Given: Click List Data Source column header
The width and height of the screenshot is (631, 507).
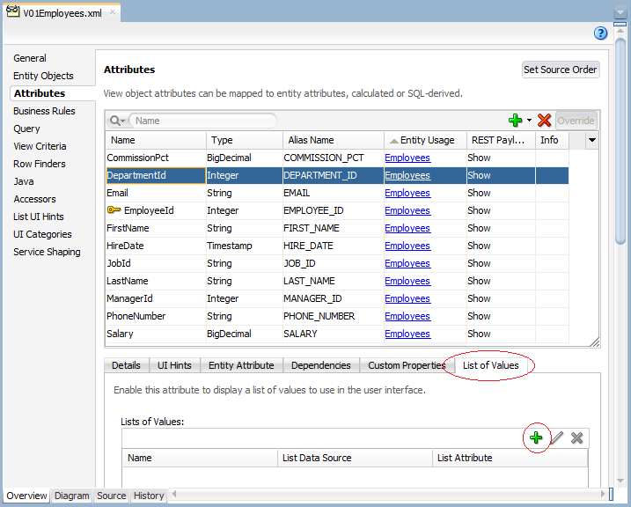Looking at the screenshot, I should (355, 458).
